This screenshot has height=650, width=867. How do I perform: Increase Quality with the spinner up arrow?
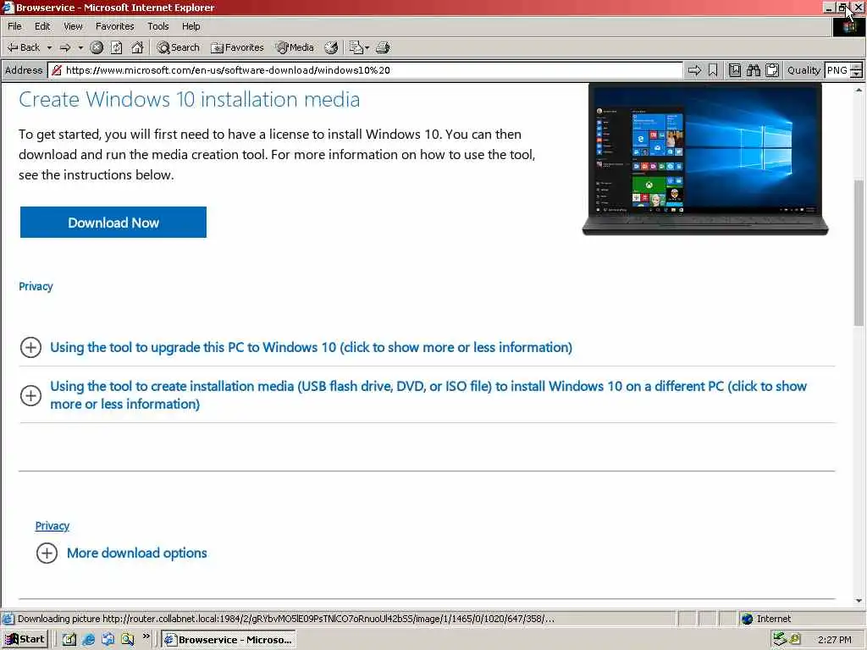(x=857, y=66)
